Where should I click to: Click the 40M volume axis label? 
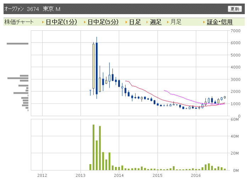pos(235,136)
